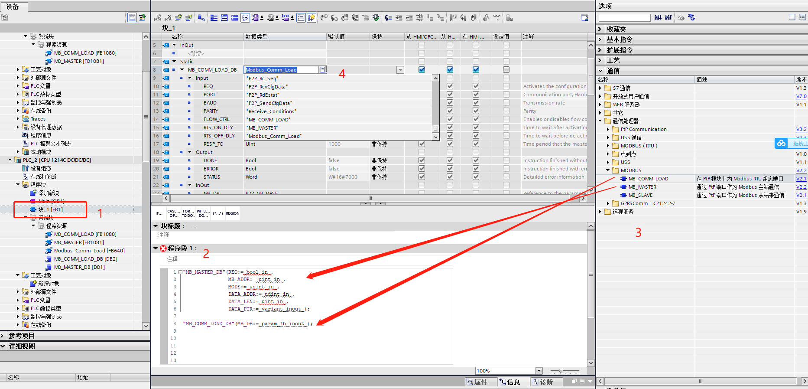Image resolution: width=808 pixels, height=389 pixels.
Task: Click sort descending icon in options panel
Action: (x=668, y=17)
